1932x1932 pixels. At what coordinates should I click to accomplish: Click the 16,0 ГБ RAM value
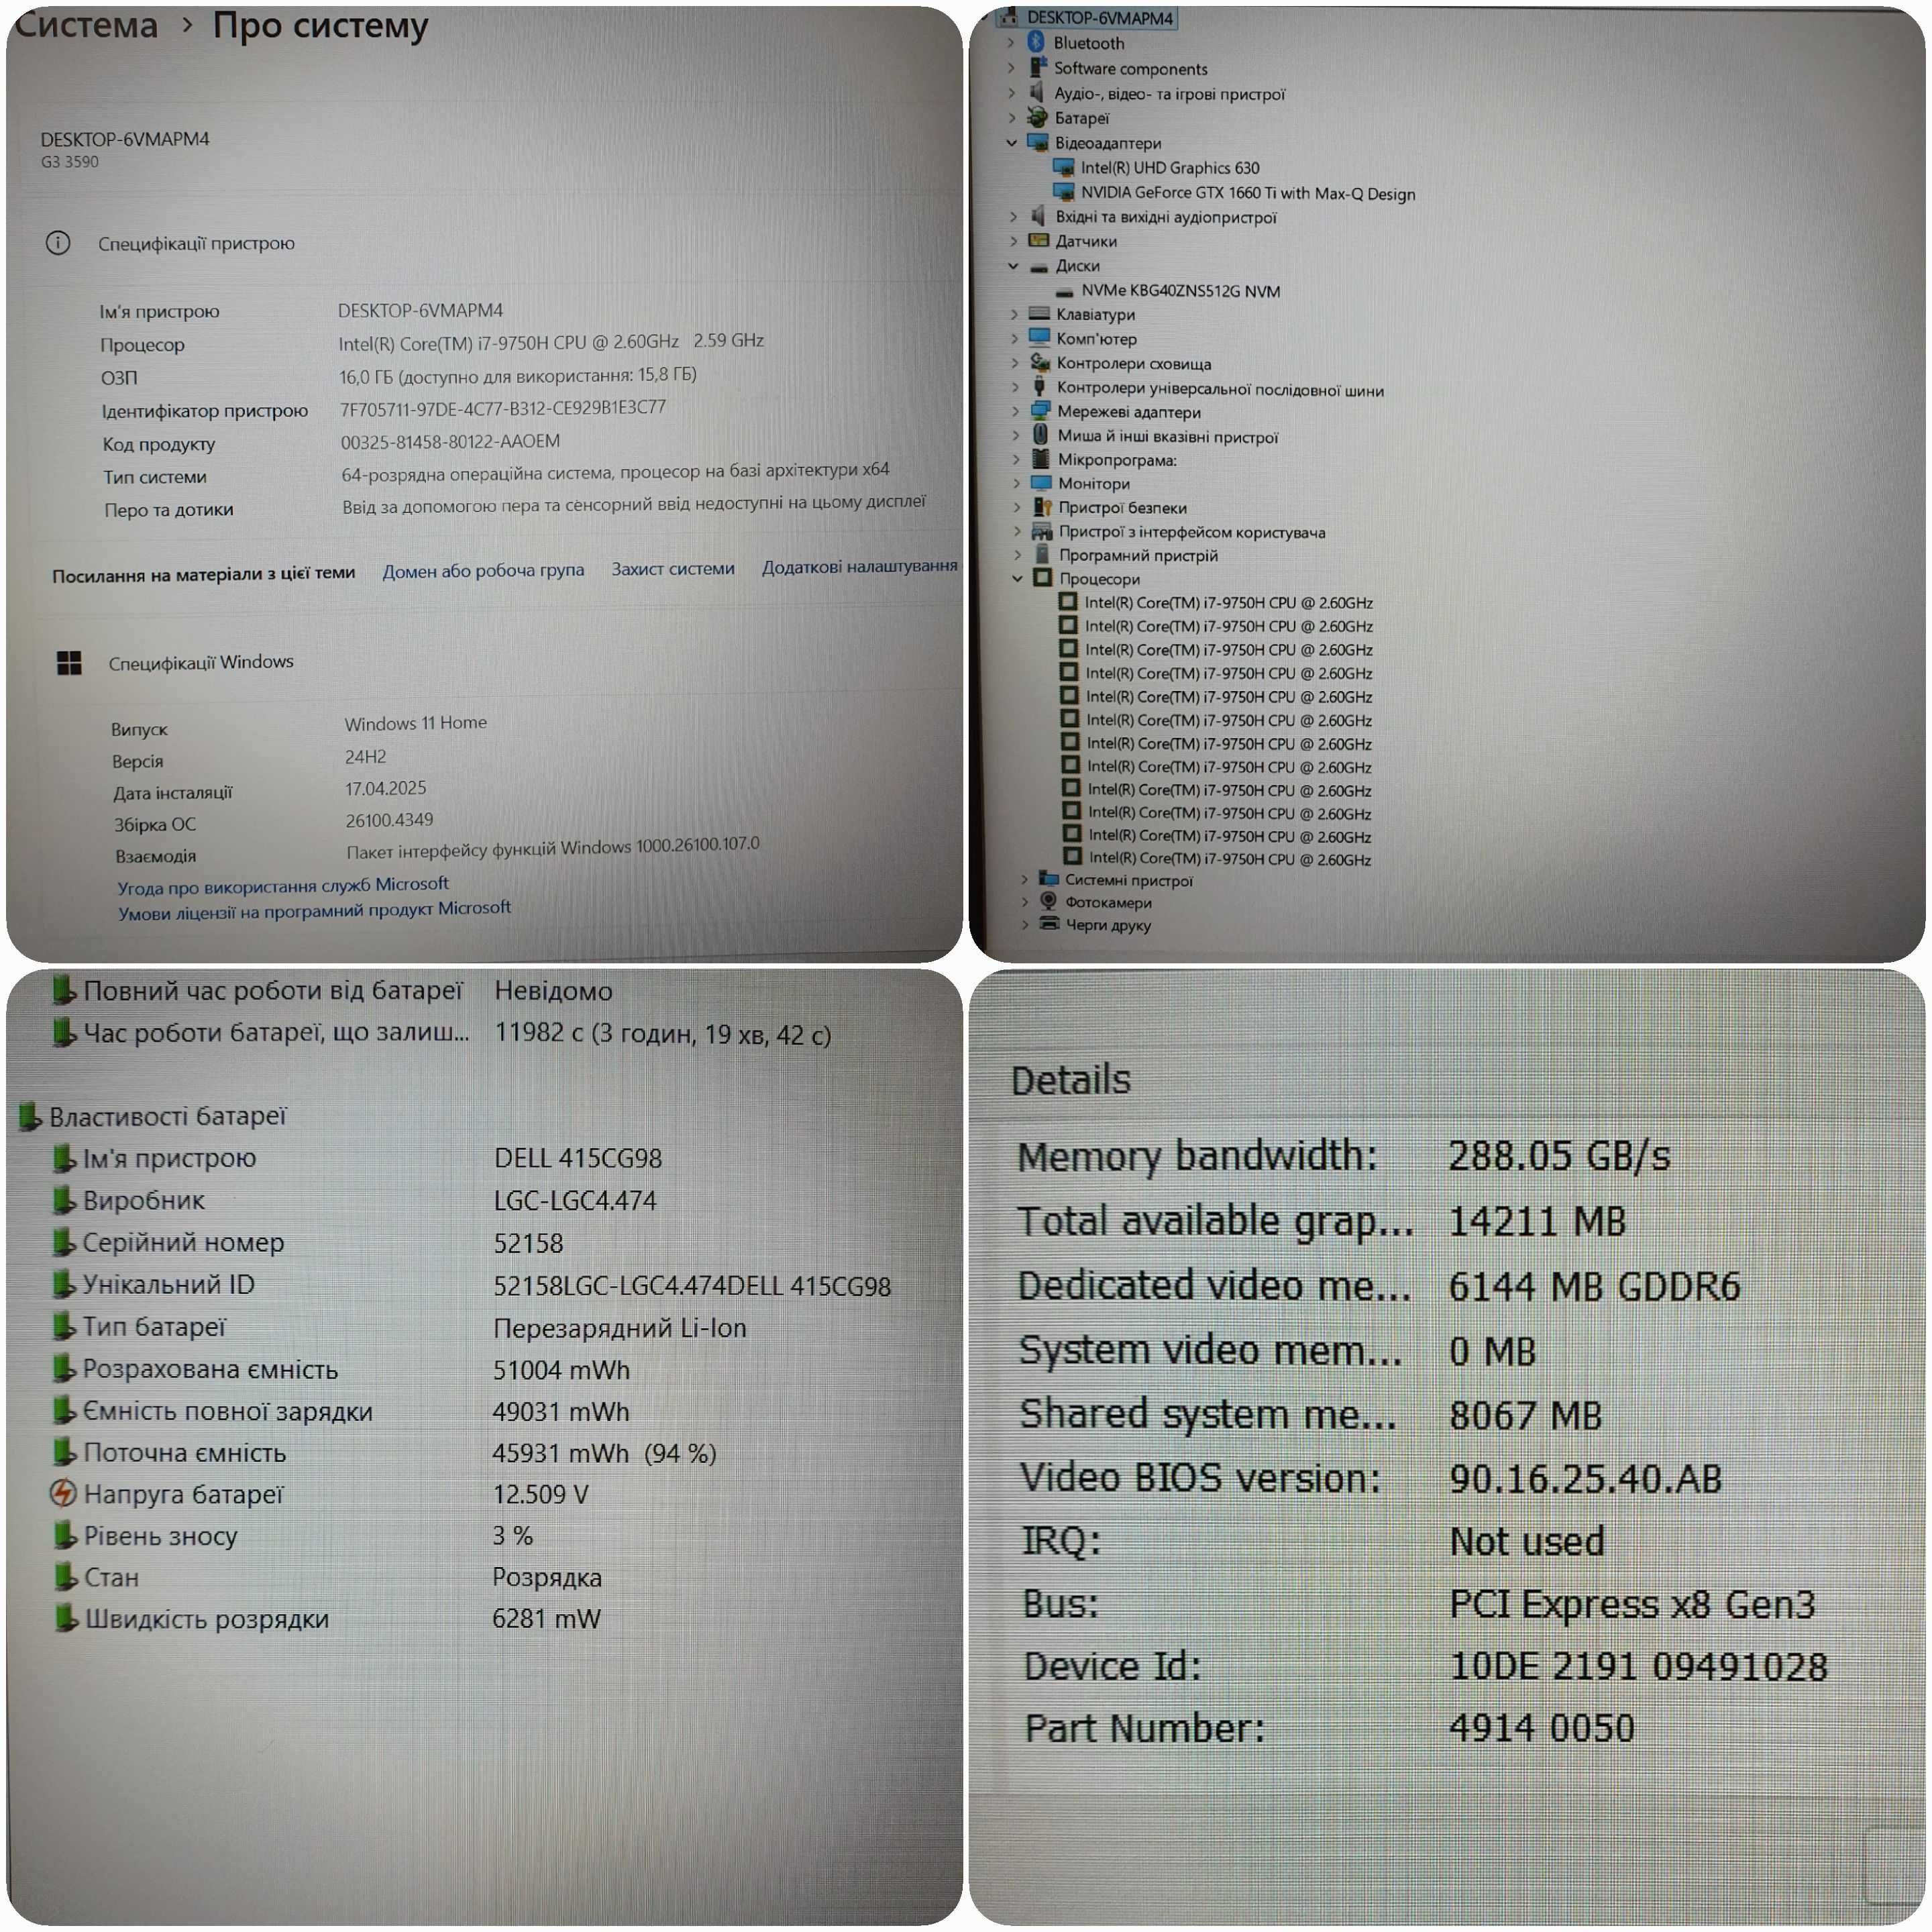(x=518, y=375)
